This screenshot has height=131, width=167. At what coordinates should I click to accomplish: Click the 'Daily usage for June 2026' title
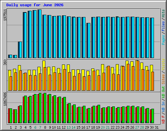pyautogui.click(x=35, y=5)
